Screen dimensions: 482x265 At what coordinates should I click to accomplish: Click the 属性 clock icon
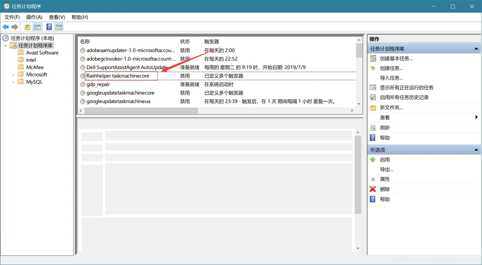click(373, 179)
